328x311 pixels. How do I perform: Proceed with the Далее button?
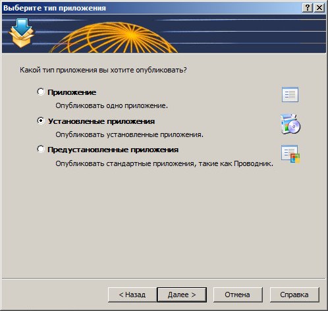coord(182,295)
